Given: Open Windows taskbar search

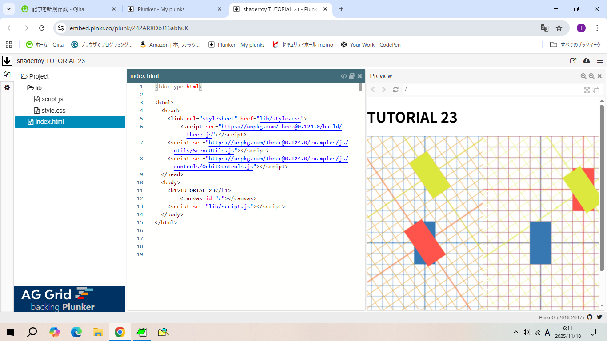Looking at the screenshot, I should tap(32, 332).
